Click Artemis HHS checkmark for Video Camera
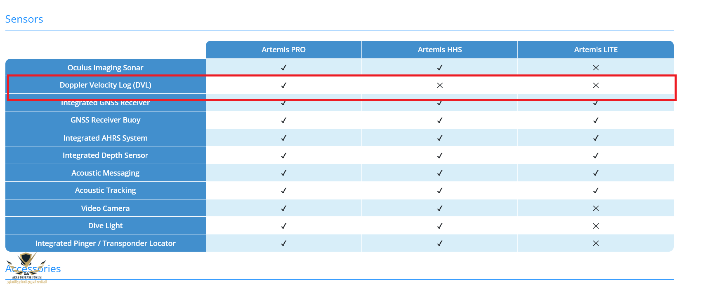701x285 pixels. click(x=440, y=209)
